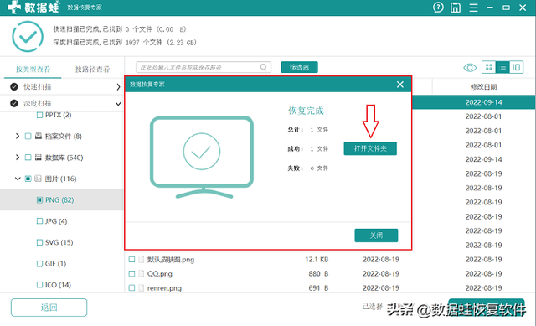The image size is (536, 326).
Task: Switch to grid thumbnail view
Action: pyautogui.click(x=489, y=67)
